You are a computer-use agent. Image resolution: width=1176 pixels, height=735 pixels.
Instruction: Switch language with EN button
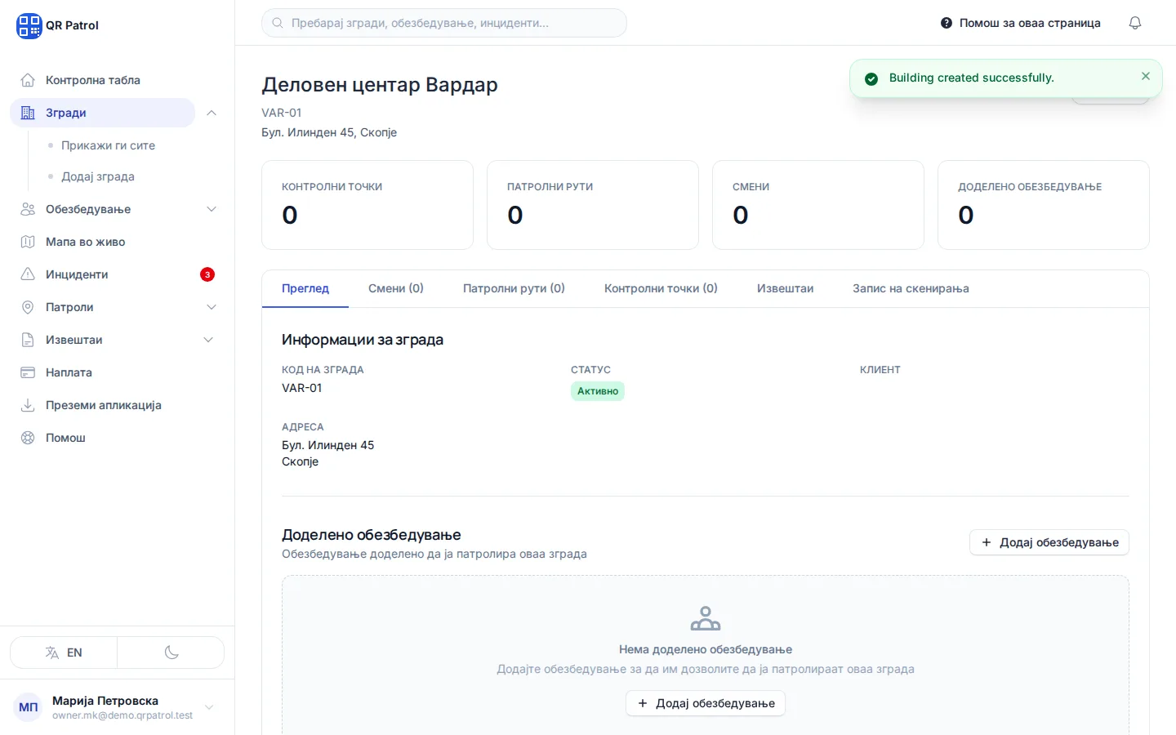pyautogui.click(x=64, y=653)
